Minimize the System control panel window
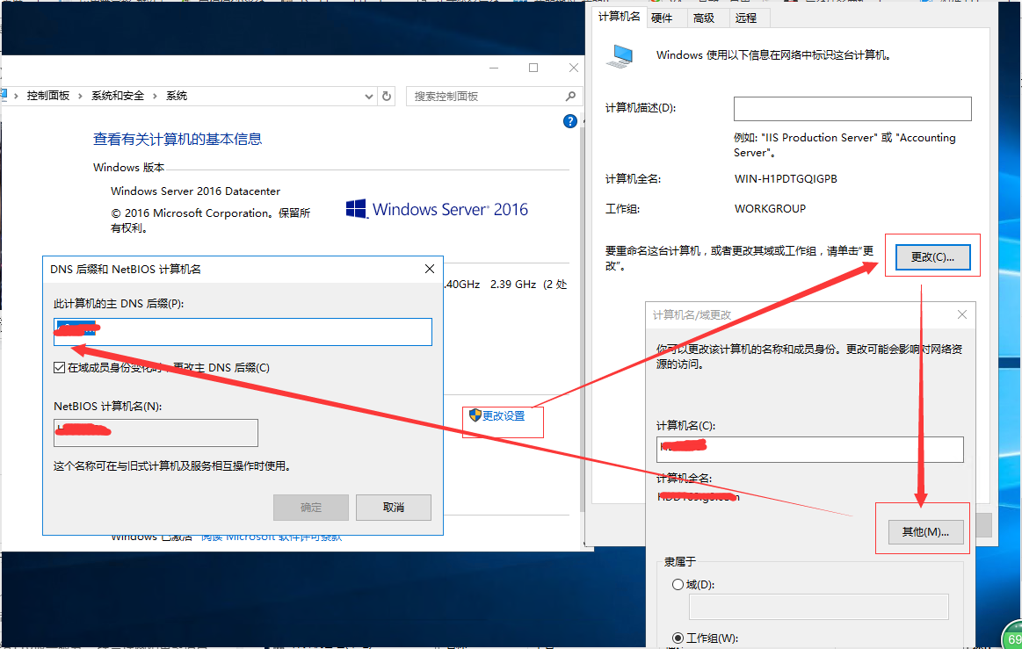Image resolution: width=1022 pixels, height=649 pixels. pos(494,68)
